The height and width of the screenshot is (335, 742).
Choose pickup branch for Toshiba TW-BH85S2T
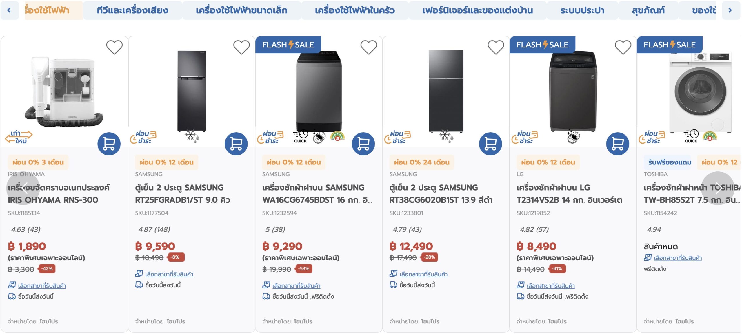[x=677, y=258]
